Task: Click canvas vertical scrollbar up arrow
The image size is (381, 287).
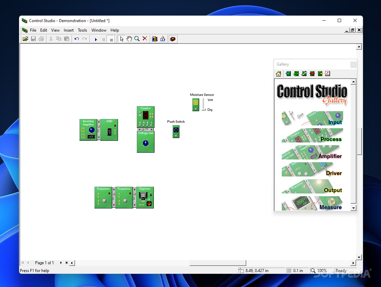Action: click(x=359, y=47)
